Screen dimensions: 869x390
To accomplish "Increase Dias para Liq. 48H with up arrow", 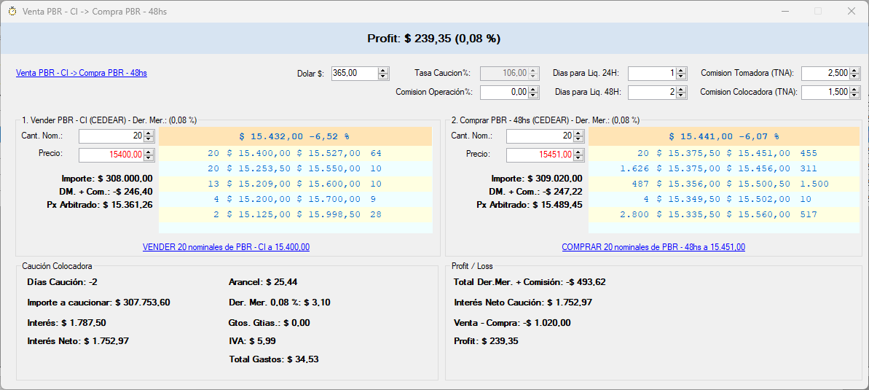I will pos(682,90).
